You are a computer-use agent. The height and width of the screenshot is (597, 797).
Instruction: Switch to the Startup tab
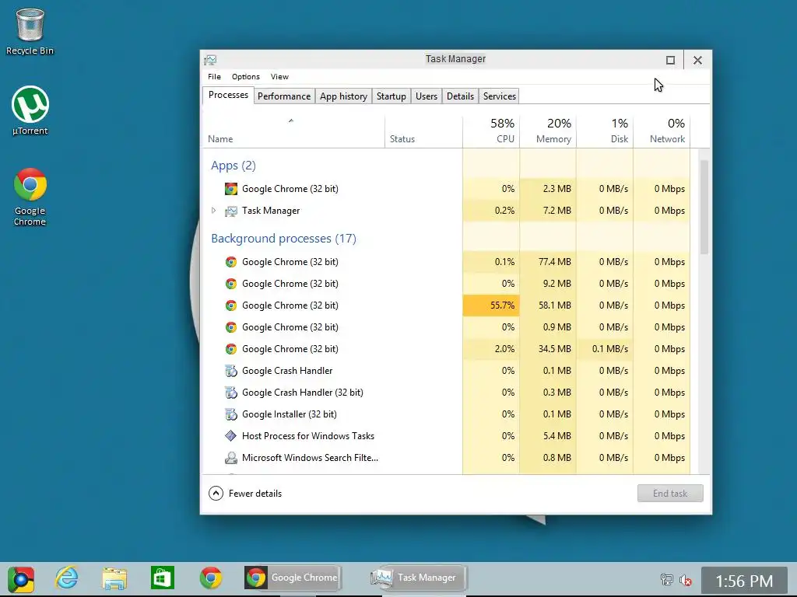click(391, 96)
